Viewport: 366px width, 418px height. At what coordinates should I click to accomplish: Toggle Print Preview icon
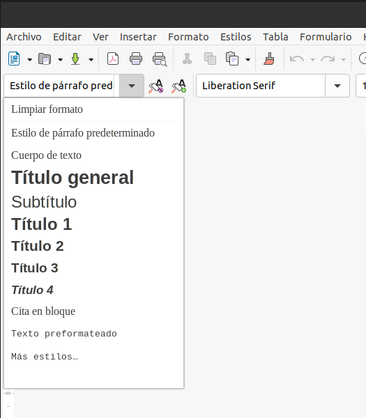160,59
